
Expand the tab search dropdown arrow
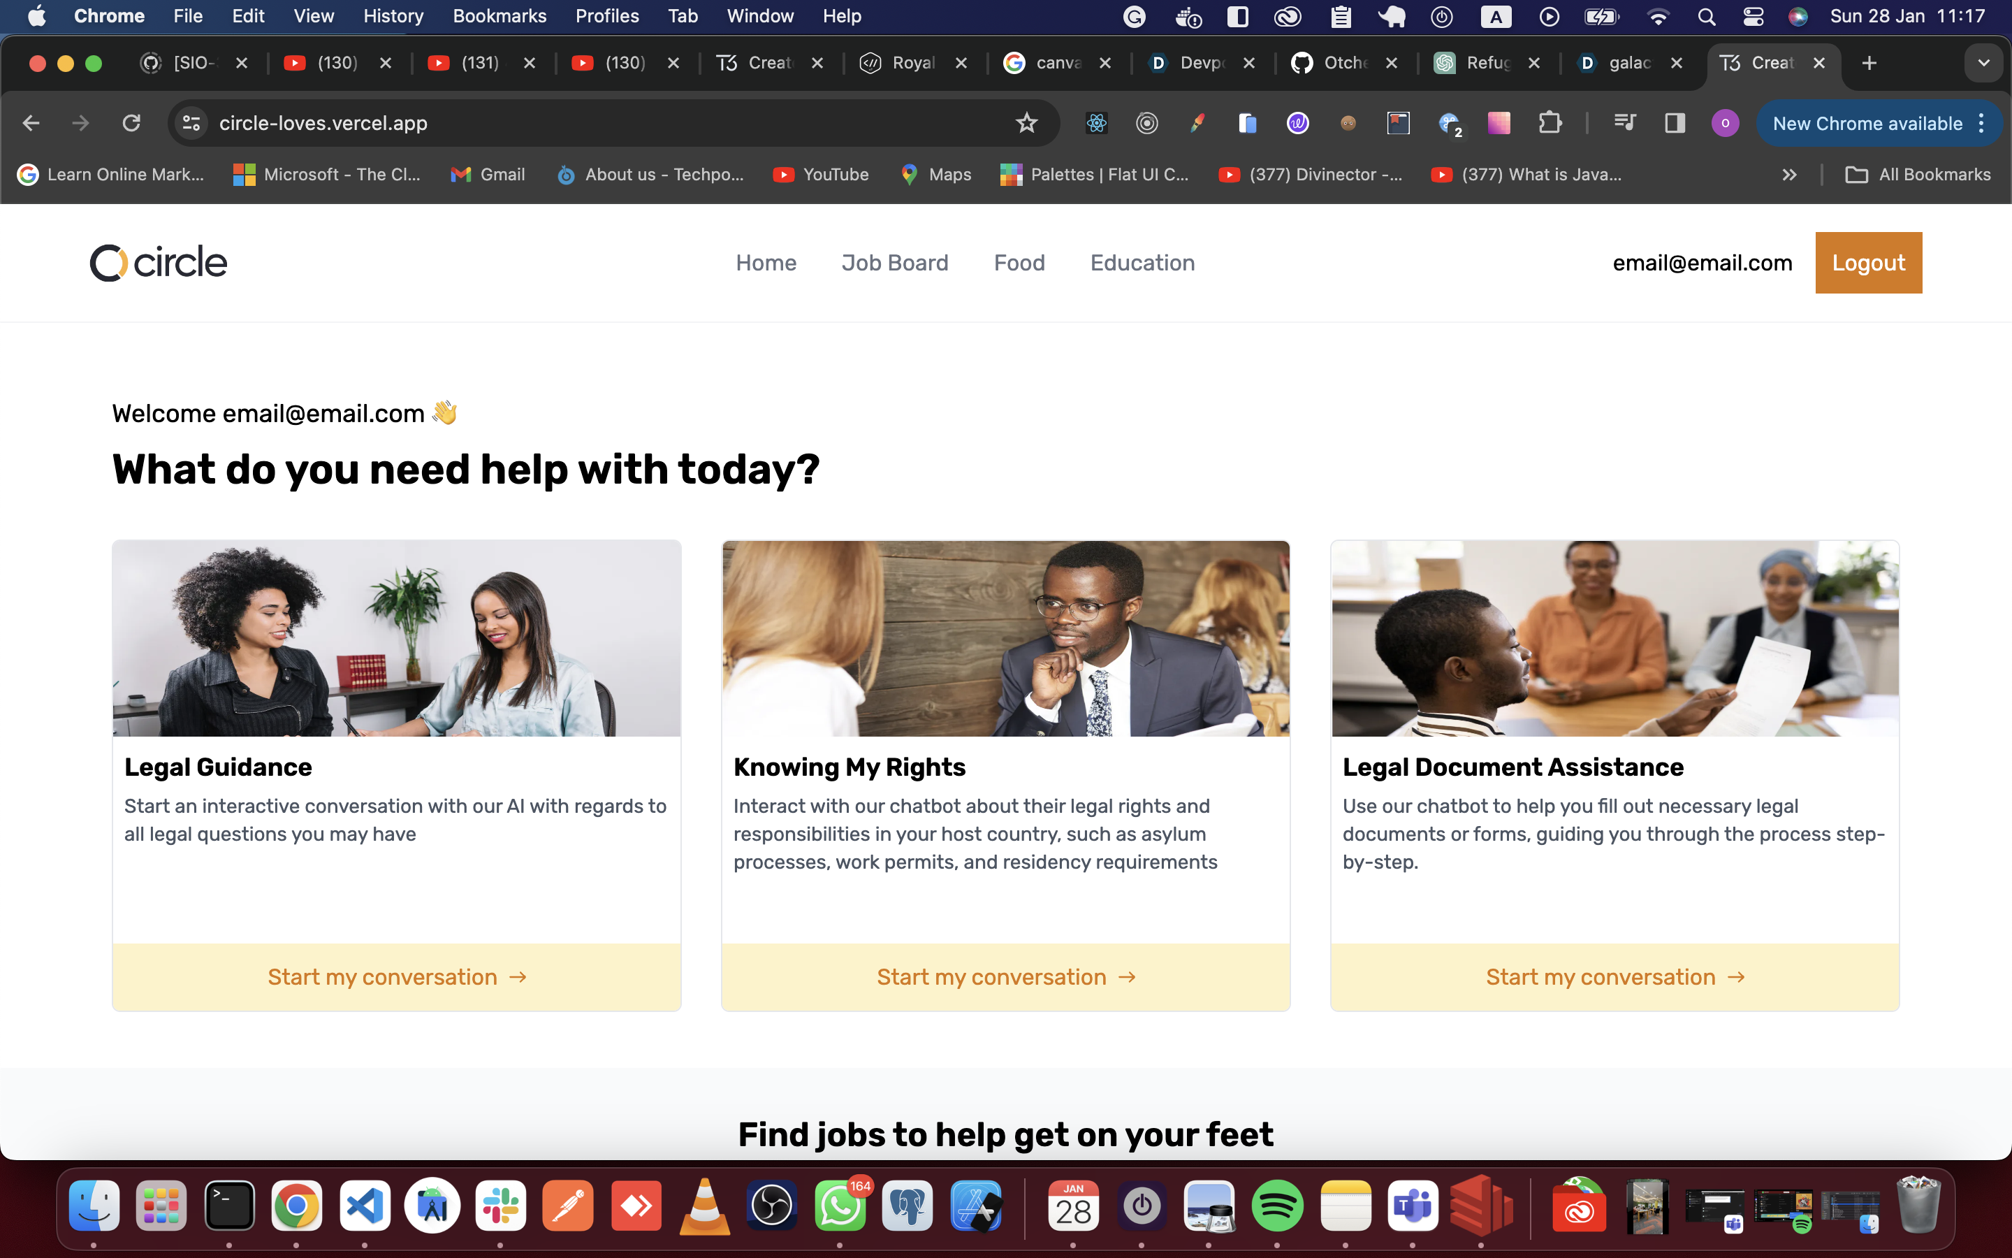1984,63
